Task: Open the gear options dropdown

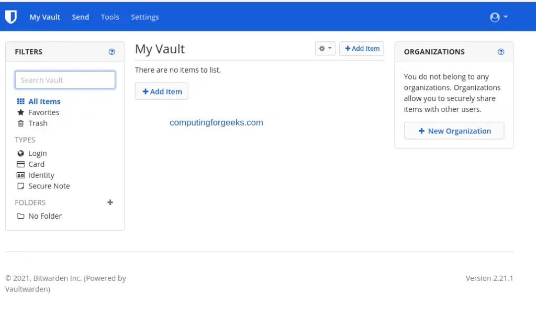Action: click(325, 48)
